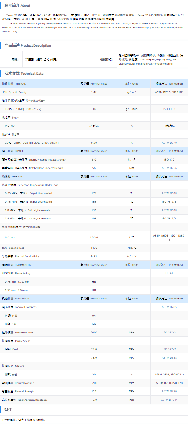This screenshot has width=188, height=424.
Task: Click the Thermal Conductivity value 0.23
Action: click(x=94, y=256)
